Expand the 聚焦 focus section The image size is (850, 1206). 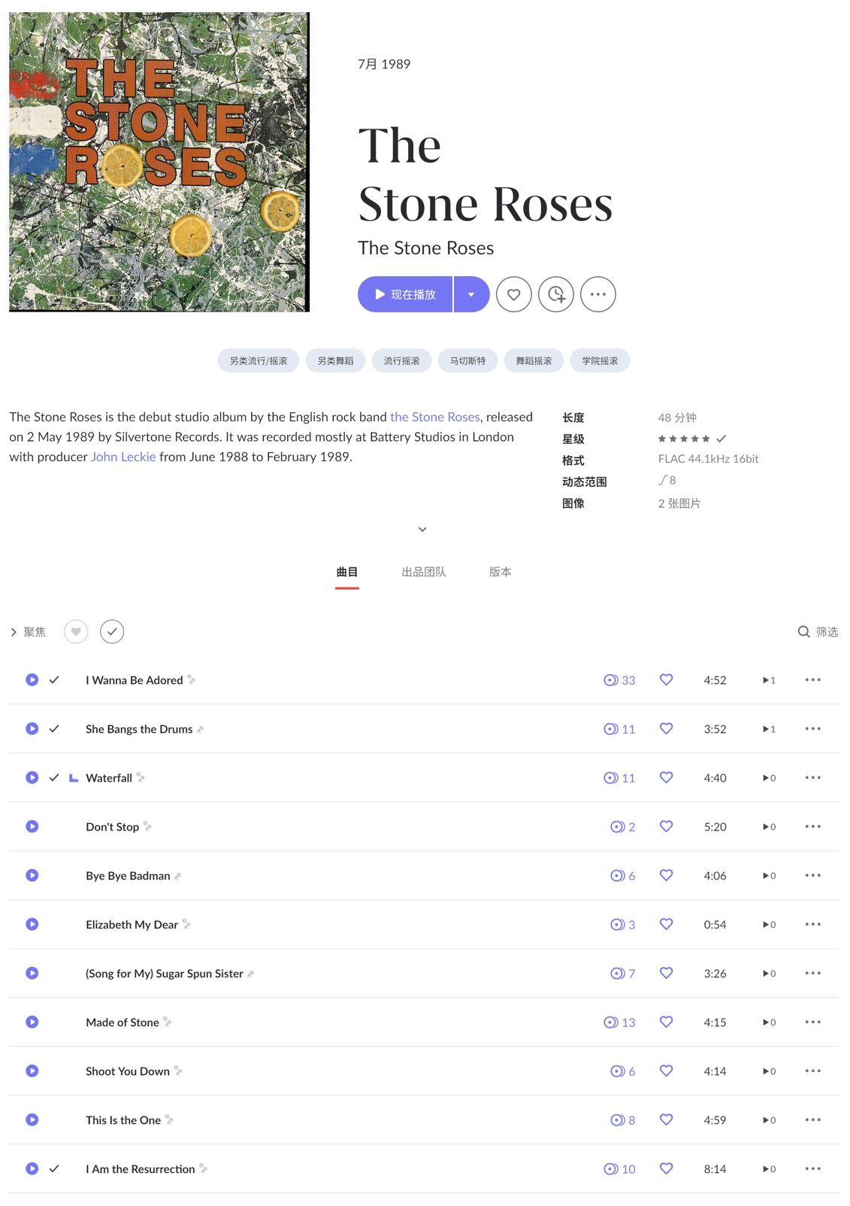tap(28, 632)
